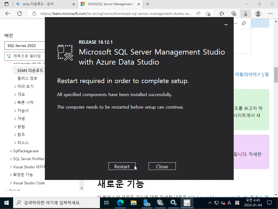Open the SQL Server 2022 version dropdown
The height and width of the screenshot is (209, 278).
point(25,46)
